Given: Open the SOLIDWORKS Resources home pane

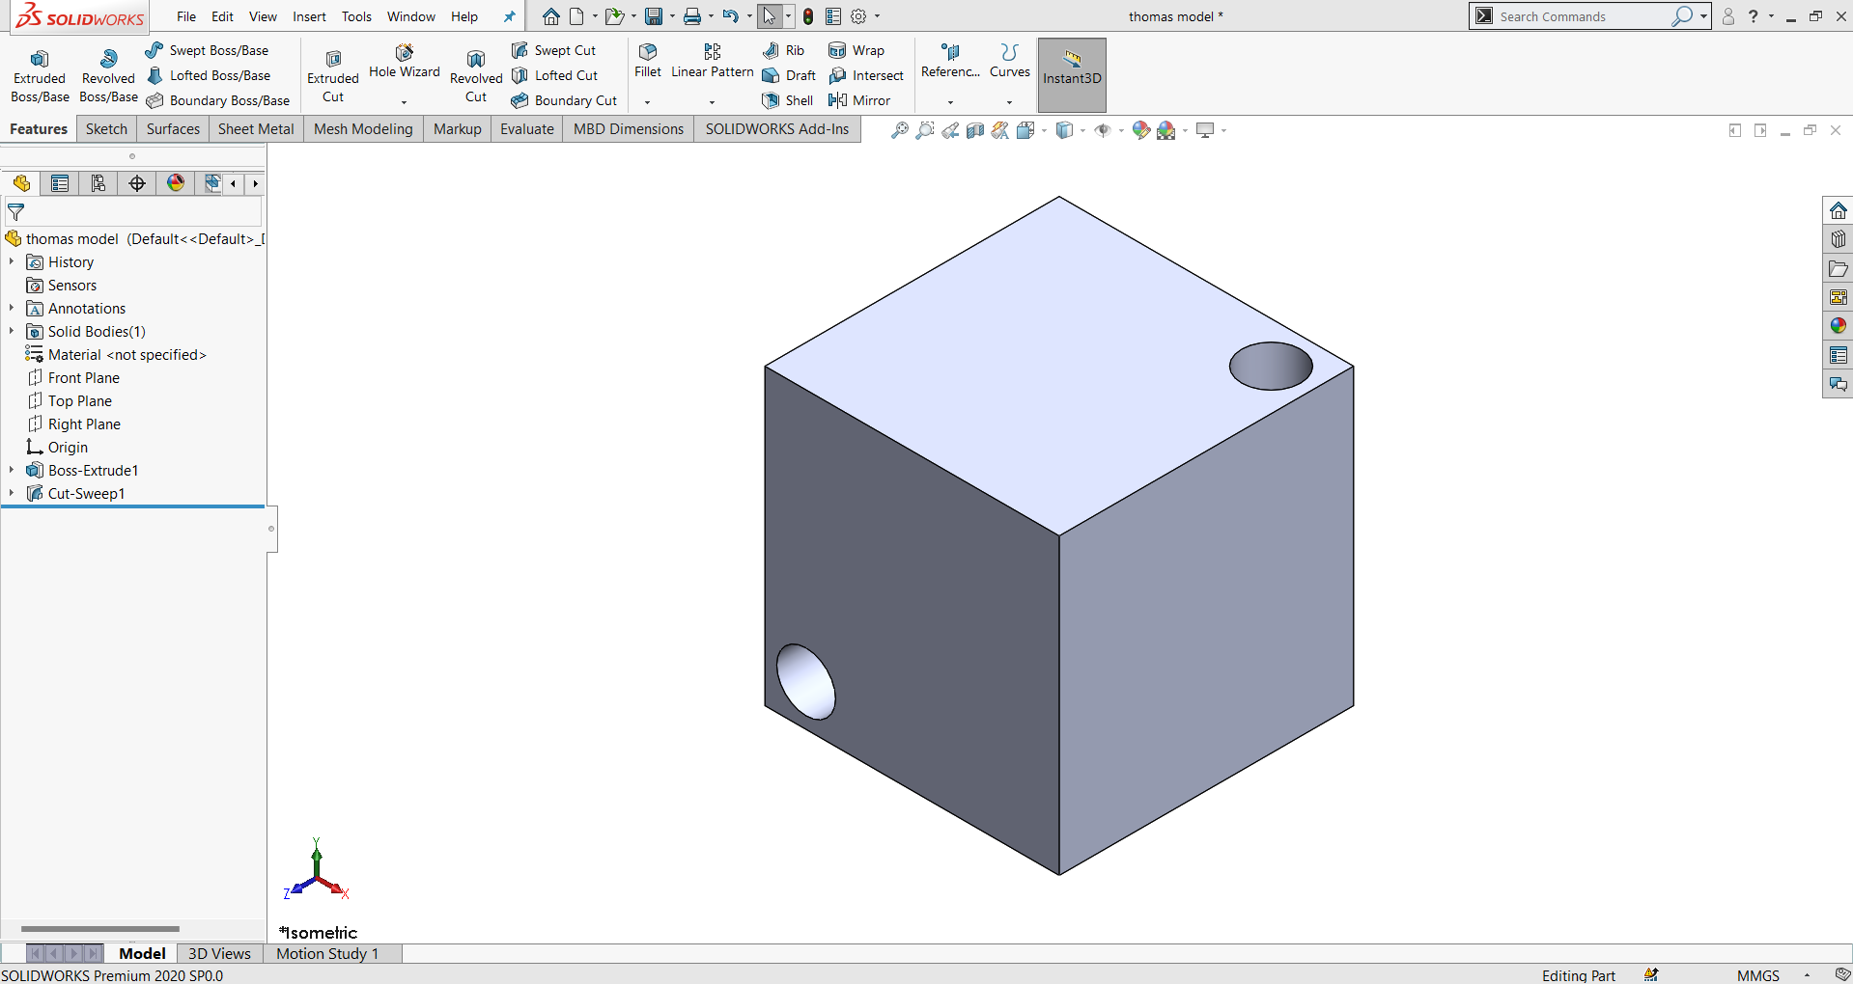Looking at the screenshot, I should point(1839,210).
